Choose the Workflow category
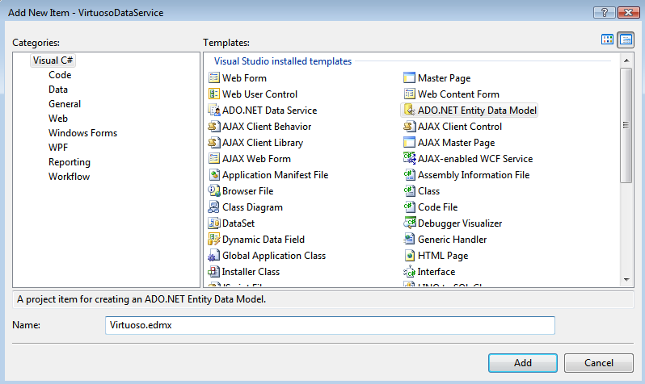This screenshot has height=384, width=645. pyautogui.click(x=70, y=176)
